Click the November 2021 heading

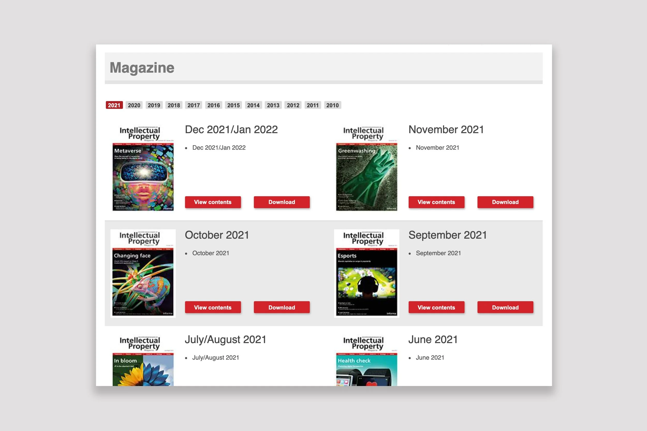pyautogui.click(x=446, y=130)
